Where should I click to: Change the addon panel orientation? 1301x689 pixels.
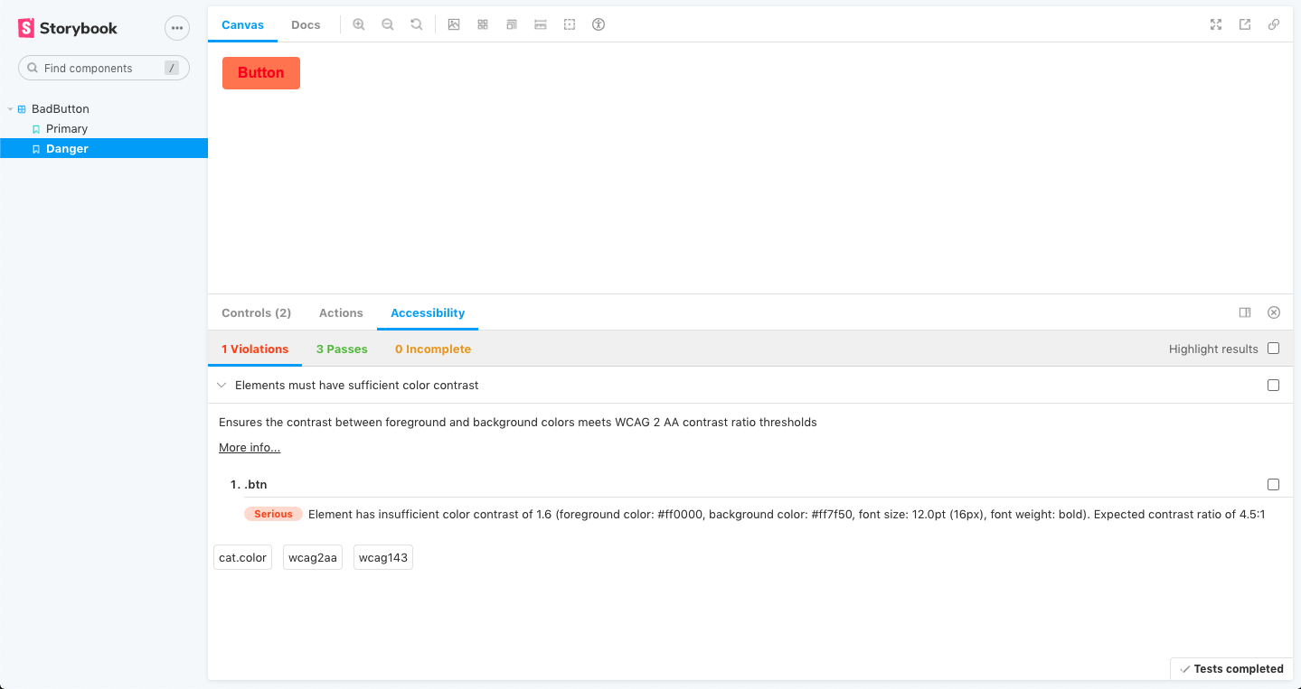[x=1245, y=312]
